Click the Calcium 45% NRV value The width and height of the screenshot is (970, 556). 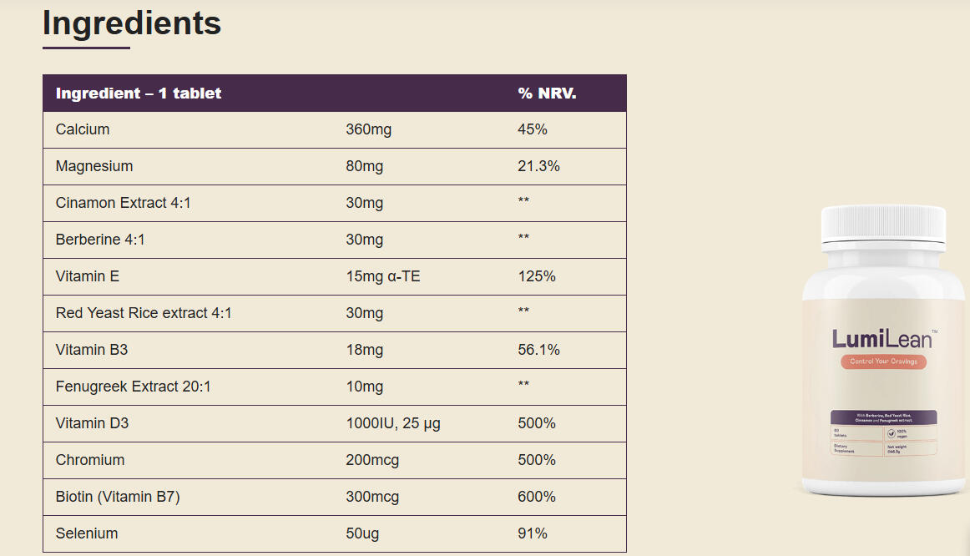tap(533, 129)
